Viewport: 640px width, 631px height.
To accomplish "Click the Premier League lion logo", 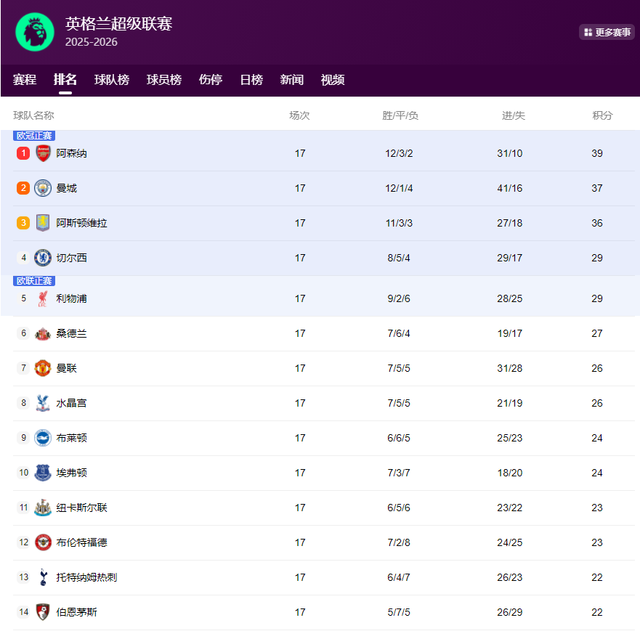I will [34, 32].
